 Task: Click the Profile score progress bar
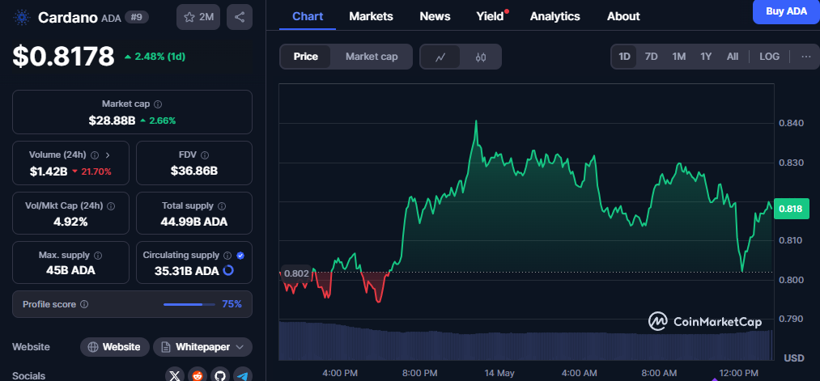click(189, 304)
